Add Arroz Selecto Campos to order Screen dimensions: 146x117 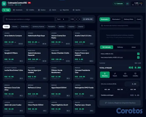click(x=14, y=39)
